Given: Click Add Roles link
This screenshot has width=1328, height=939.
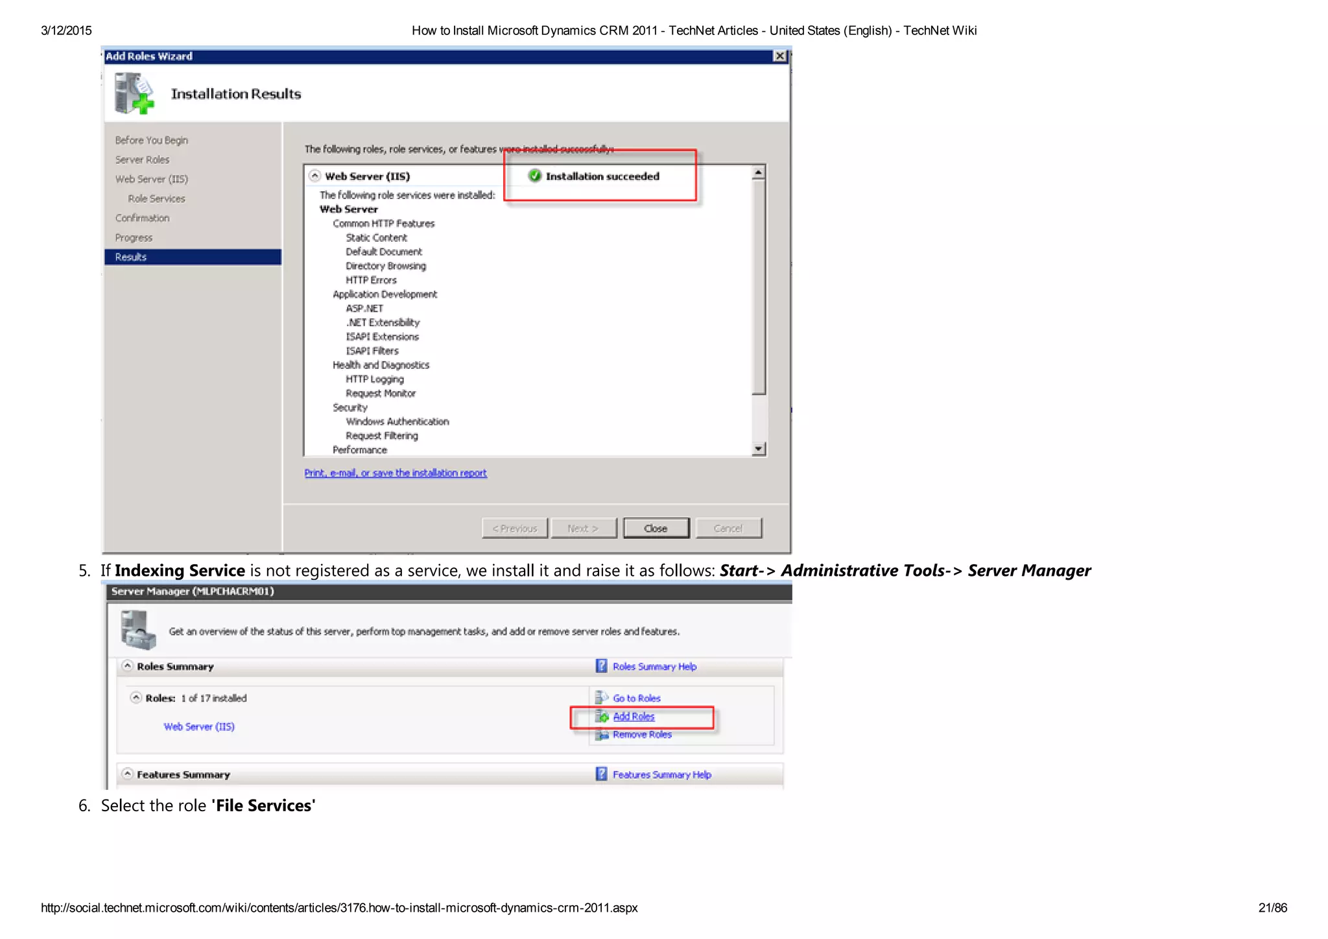Looking at the screenshot, I should point(634,717).
